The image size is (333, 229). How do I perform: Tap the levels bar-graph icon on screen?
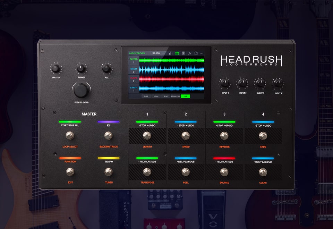tap(171, 53)
